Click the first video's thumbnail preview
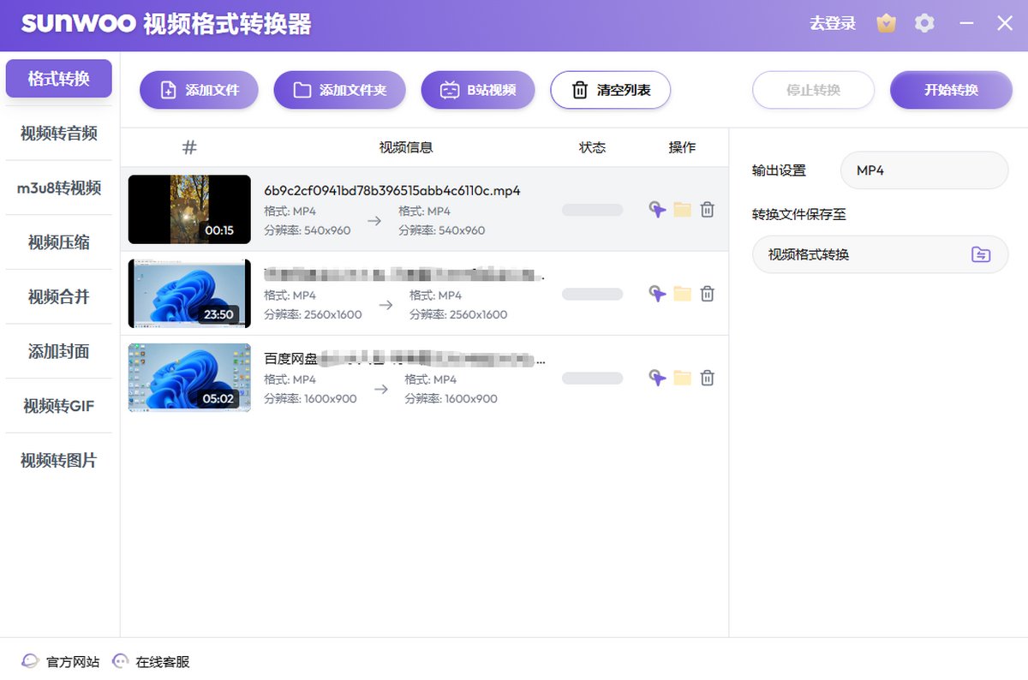The height and width of the screenshot is (680, 1028). pos(188,209)
